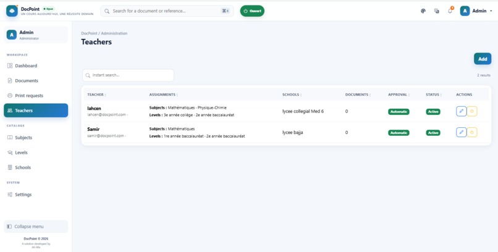
Task: Click the top bar Admin avatar
Action: click(465, 10)
